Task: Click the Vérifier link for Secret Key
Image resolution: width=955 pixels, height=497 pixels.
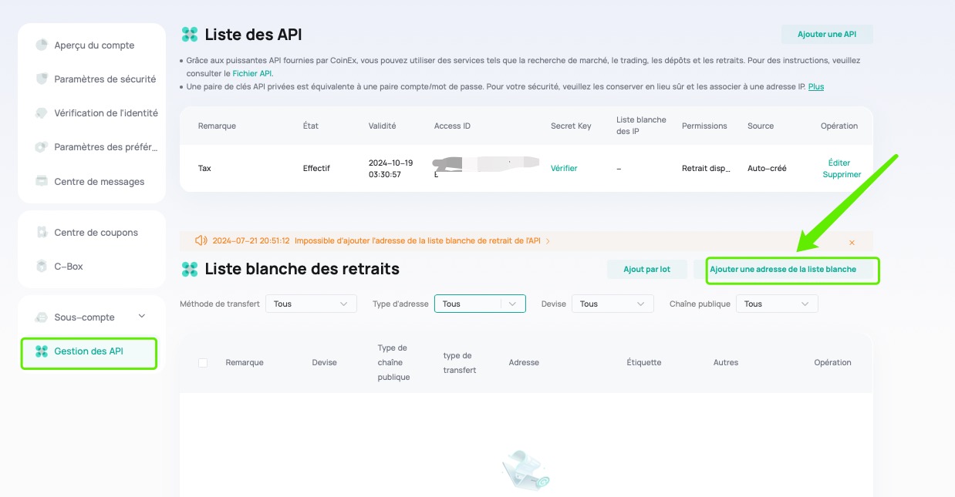Action: pos(563,168)
